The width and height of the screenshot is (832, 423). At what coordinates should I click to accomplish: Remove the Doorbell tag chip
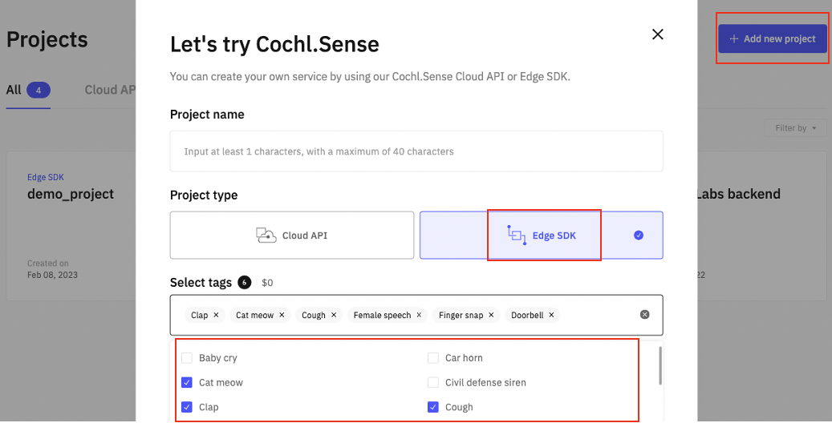(x=551, y=315)
